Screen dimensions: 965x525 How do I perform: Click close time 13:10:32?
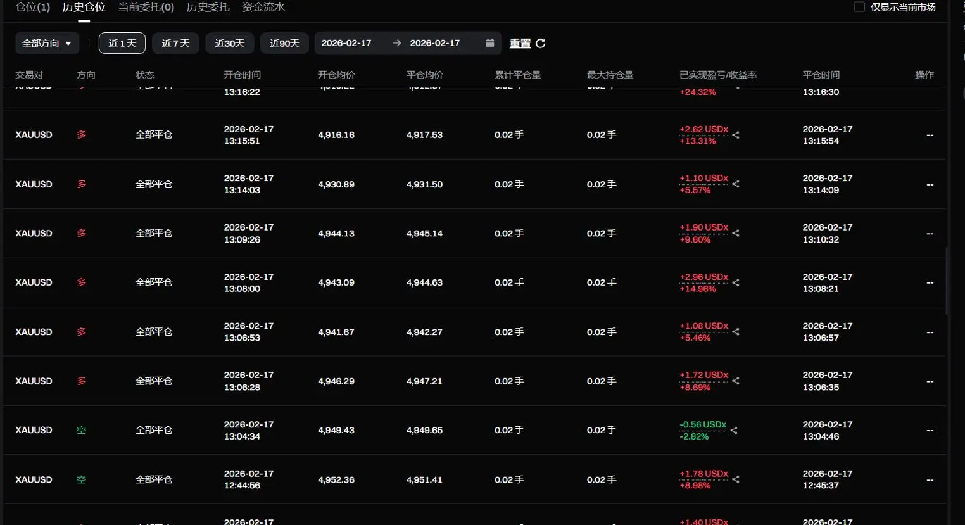point(821,239)
